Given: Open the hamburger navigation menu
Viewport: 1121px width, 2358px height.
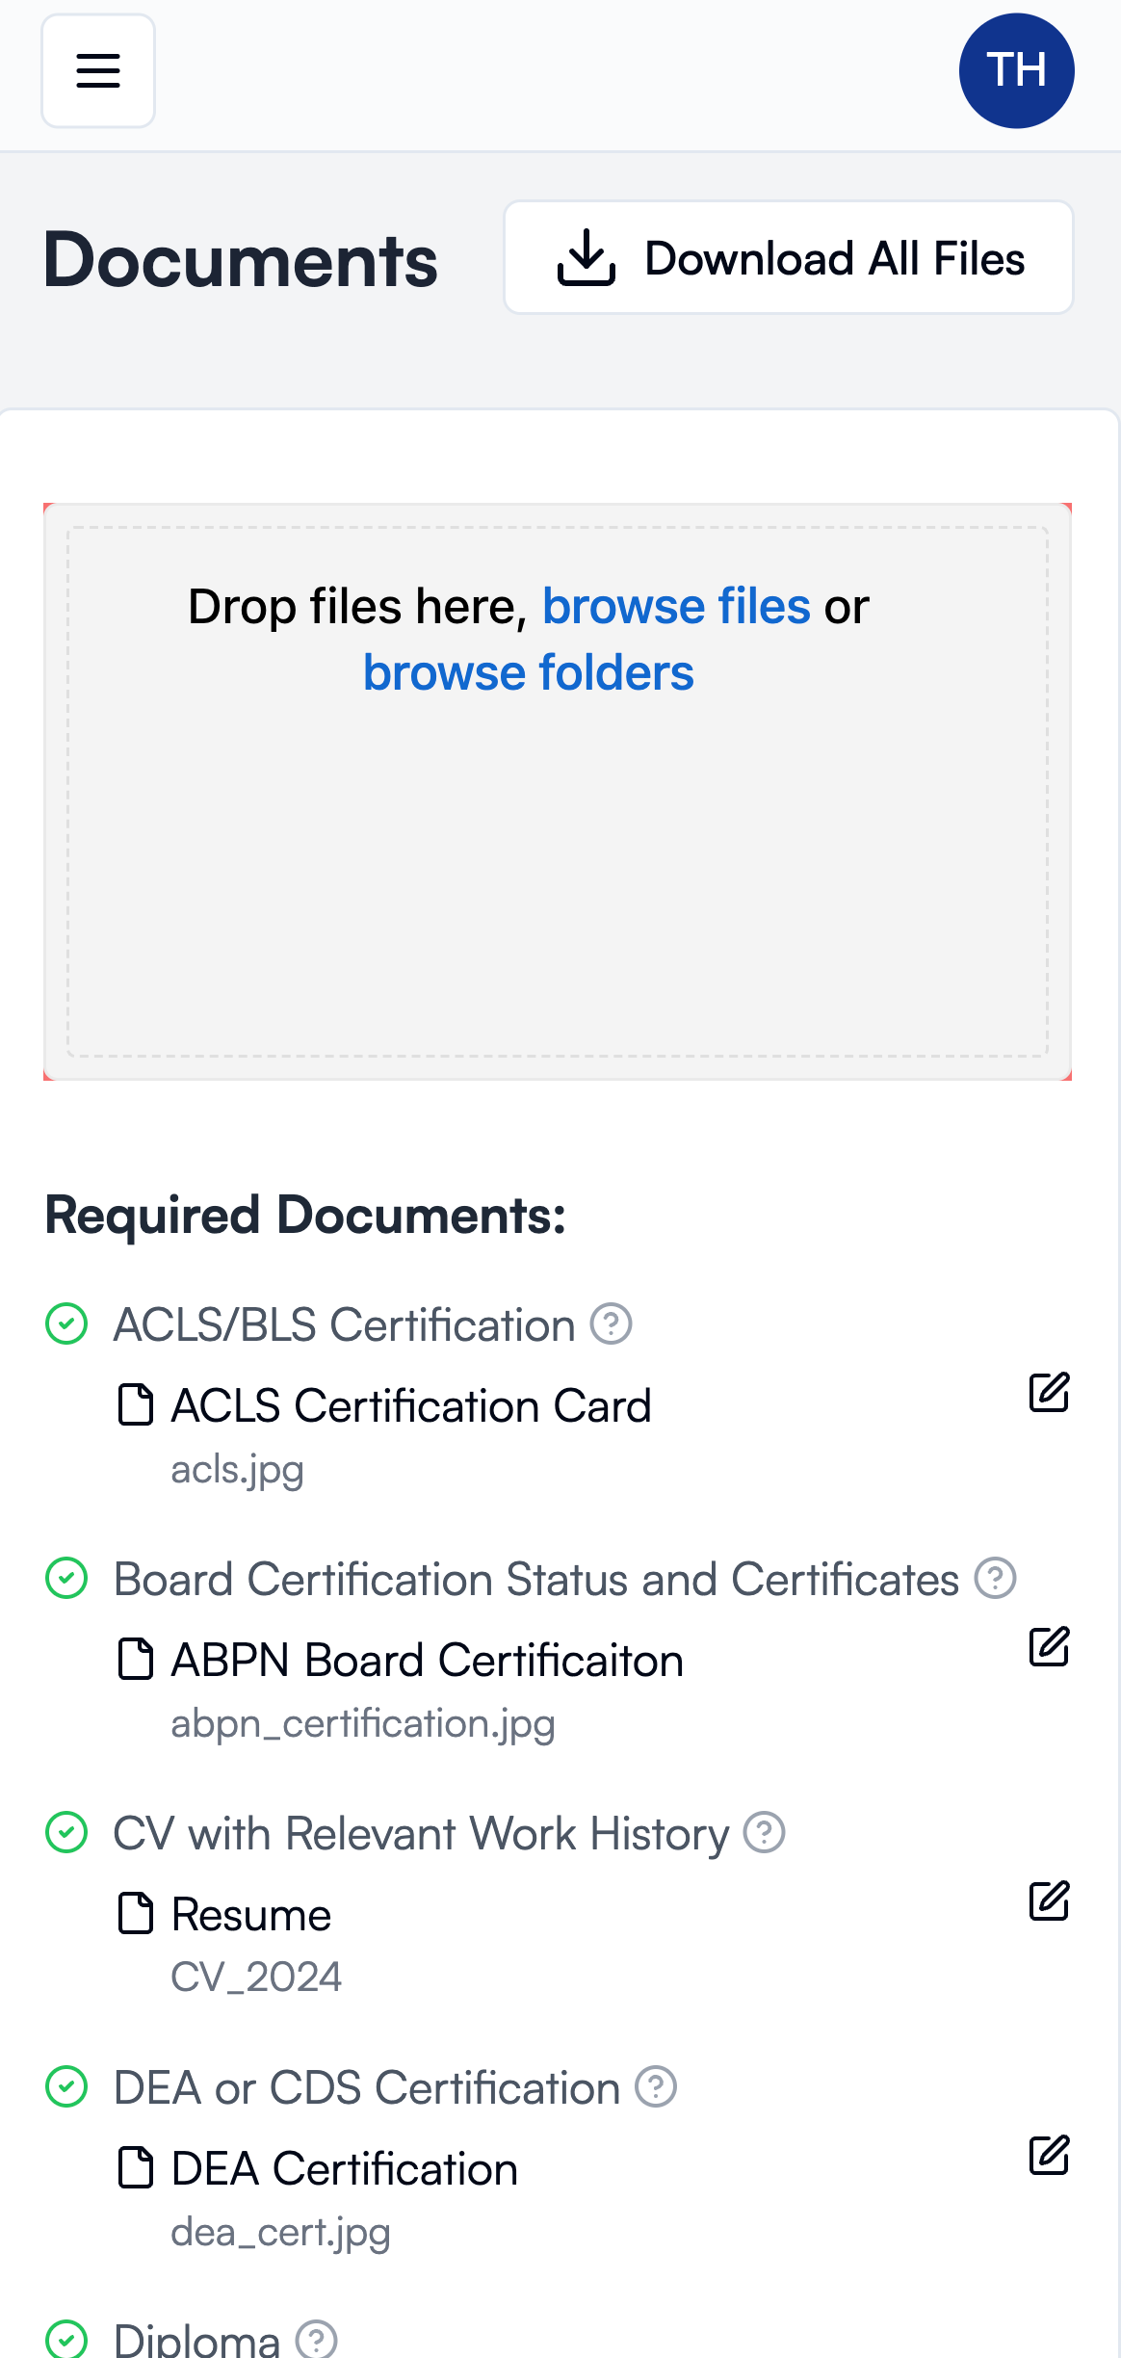Looking at the screenshot, I should click(x=98, y=70).
